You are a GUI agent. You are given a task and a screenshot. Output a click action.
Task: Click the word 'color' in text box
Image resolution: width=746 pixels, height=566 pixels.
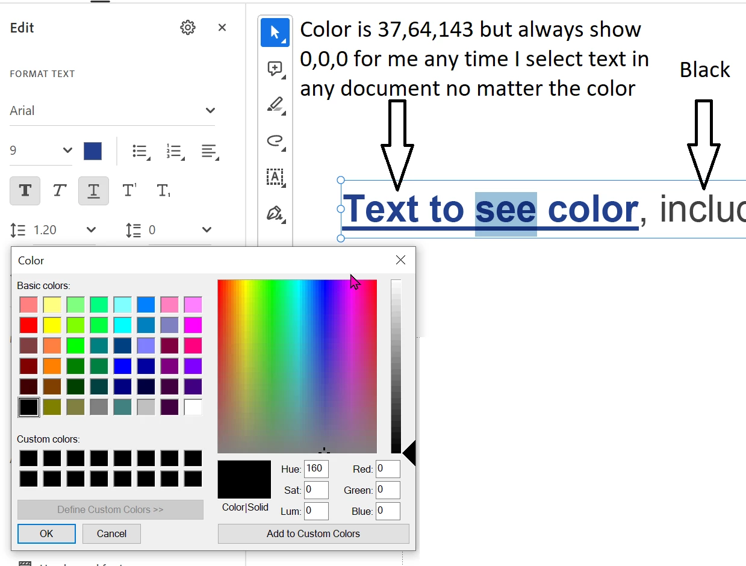[x=592, y=210]
